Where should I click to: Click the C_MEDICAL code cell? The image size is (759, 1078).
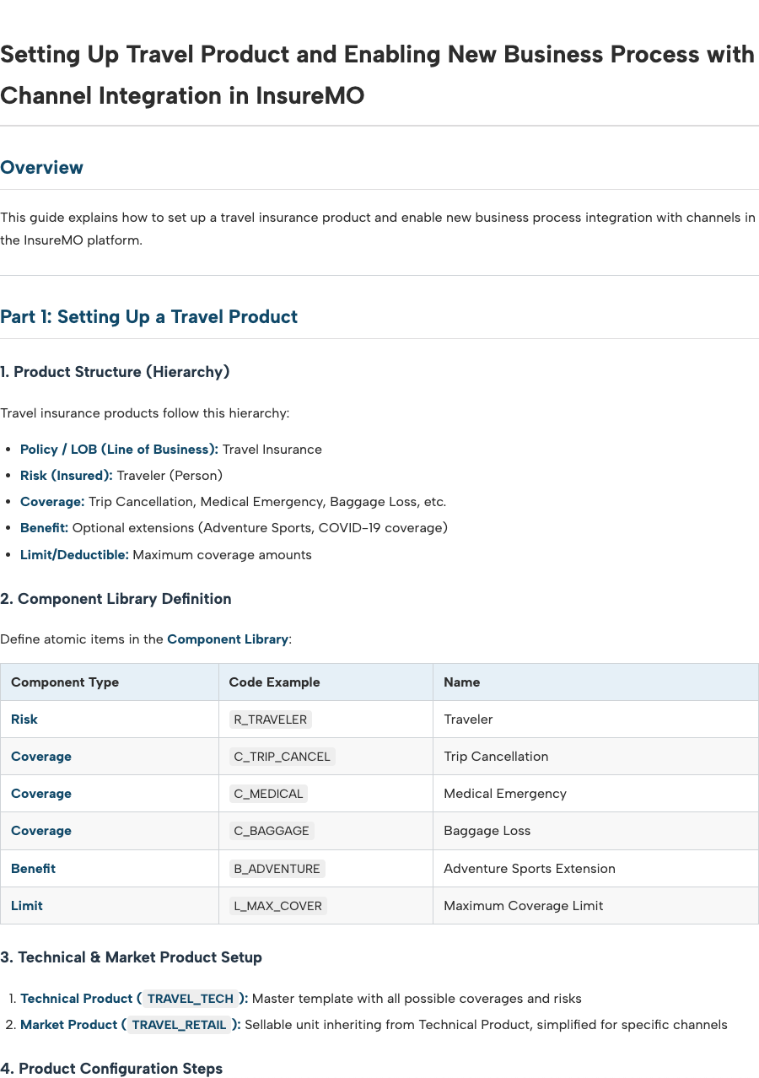[268, 793]
